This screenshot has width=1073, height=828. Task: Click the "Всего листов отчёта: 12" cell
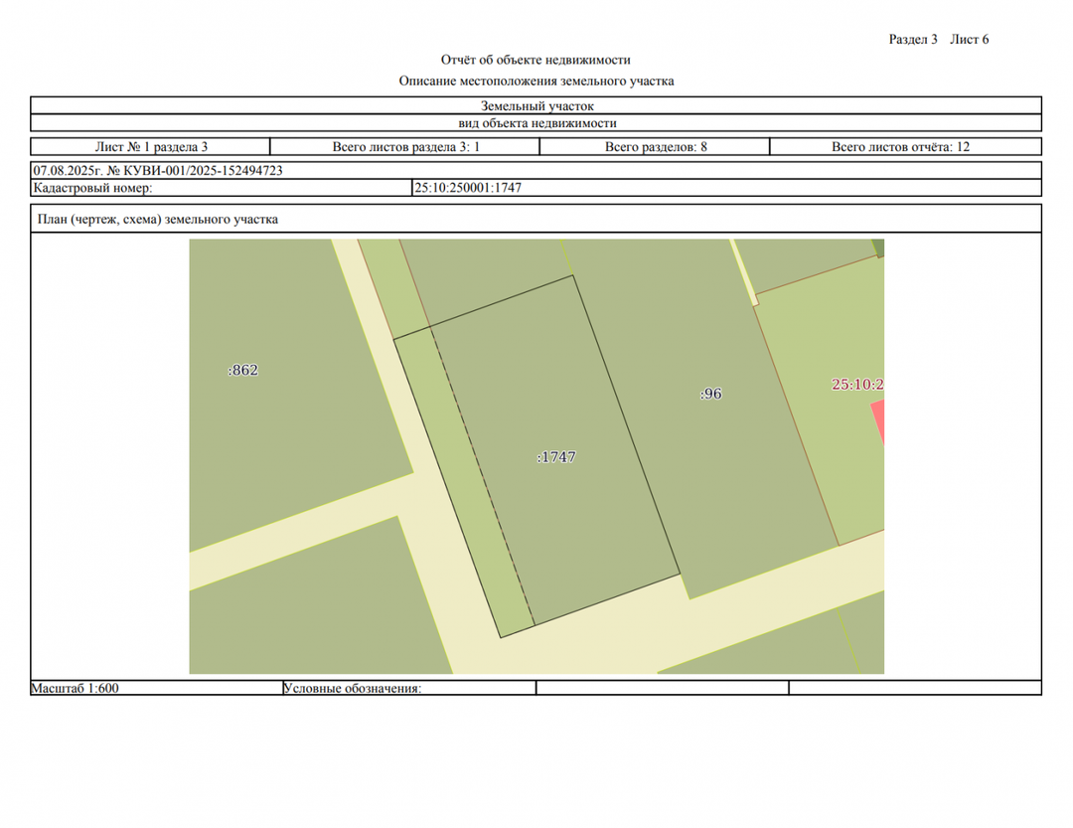[x=900, y=147]
